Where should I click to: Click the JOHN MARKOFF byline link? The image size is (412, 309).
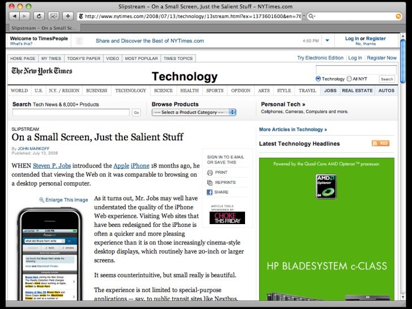[x=33, y=149]
